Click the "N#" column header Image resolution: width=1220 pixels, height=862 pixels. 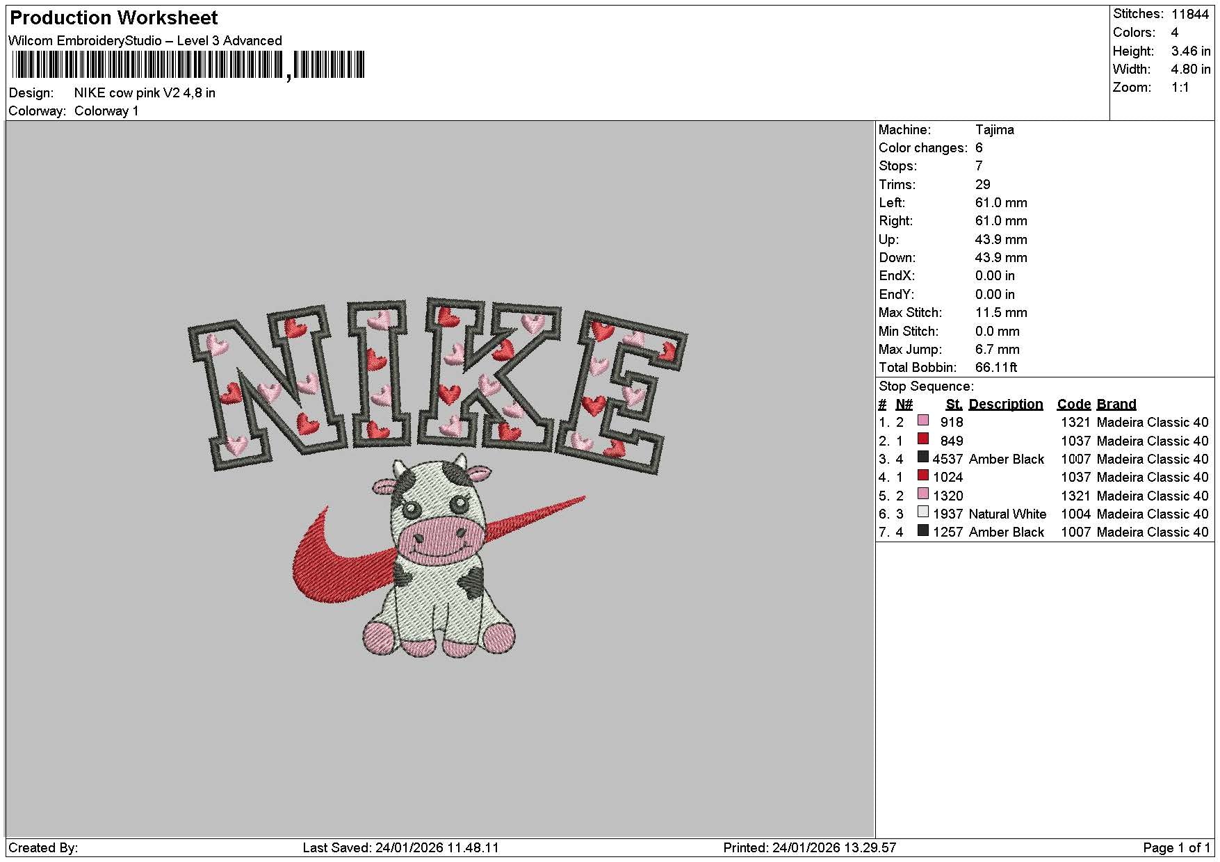click(904, 405)
